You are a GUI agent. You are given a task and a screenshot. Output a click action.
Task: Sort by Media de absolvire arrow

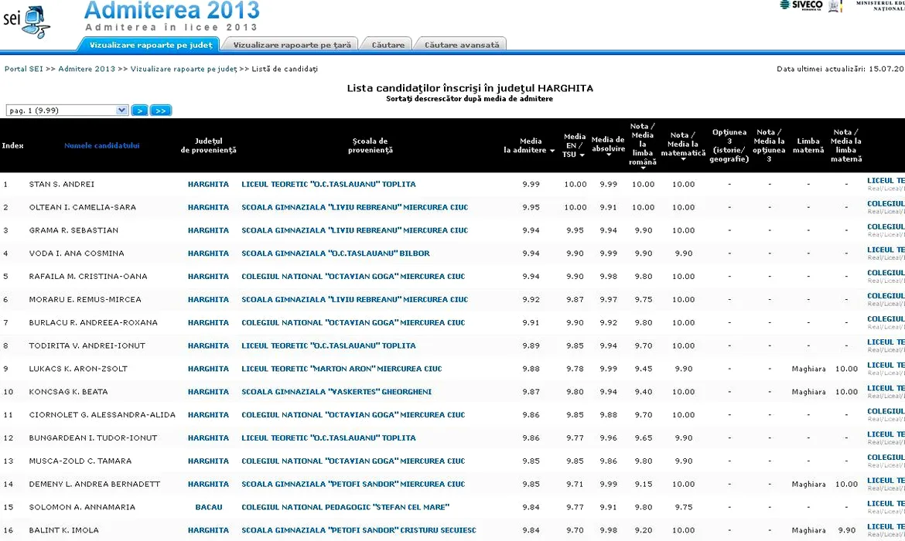click(x=608, y=155)
